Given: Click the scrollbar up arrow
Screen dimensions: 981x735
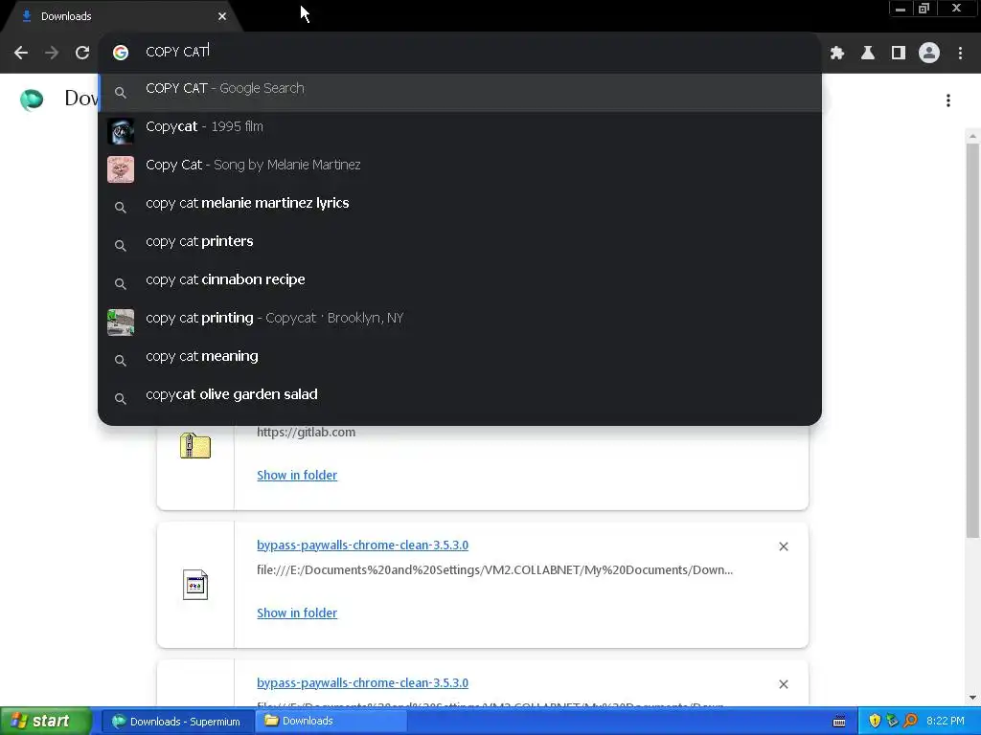Looking at the screenshot, I should click(x=972, y=136).
